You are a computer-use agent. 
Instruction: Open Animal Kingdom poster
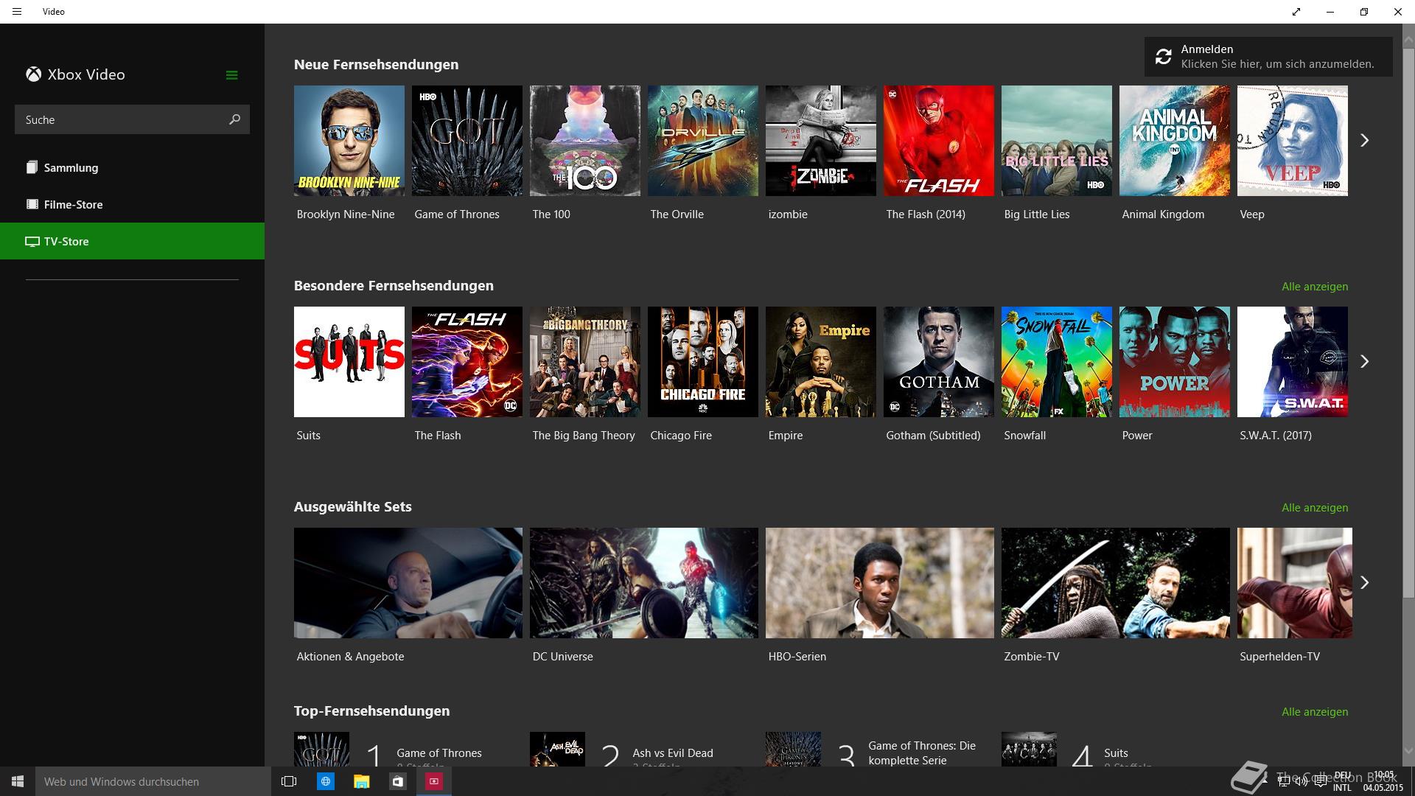[1175, 141]
